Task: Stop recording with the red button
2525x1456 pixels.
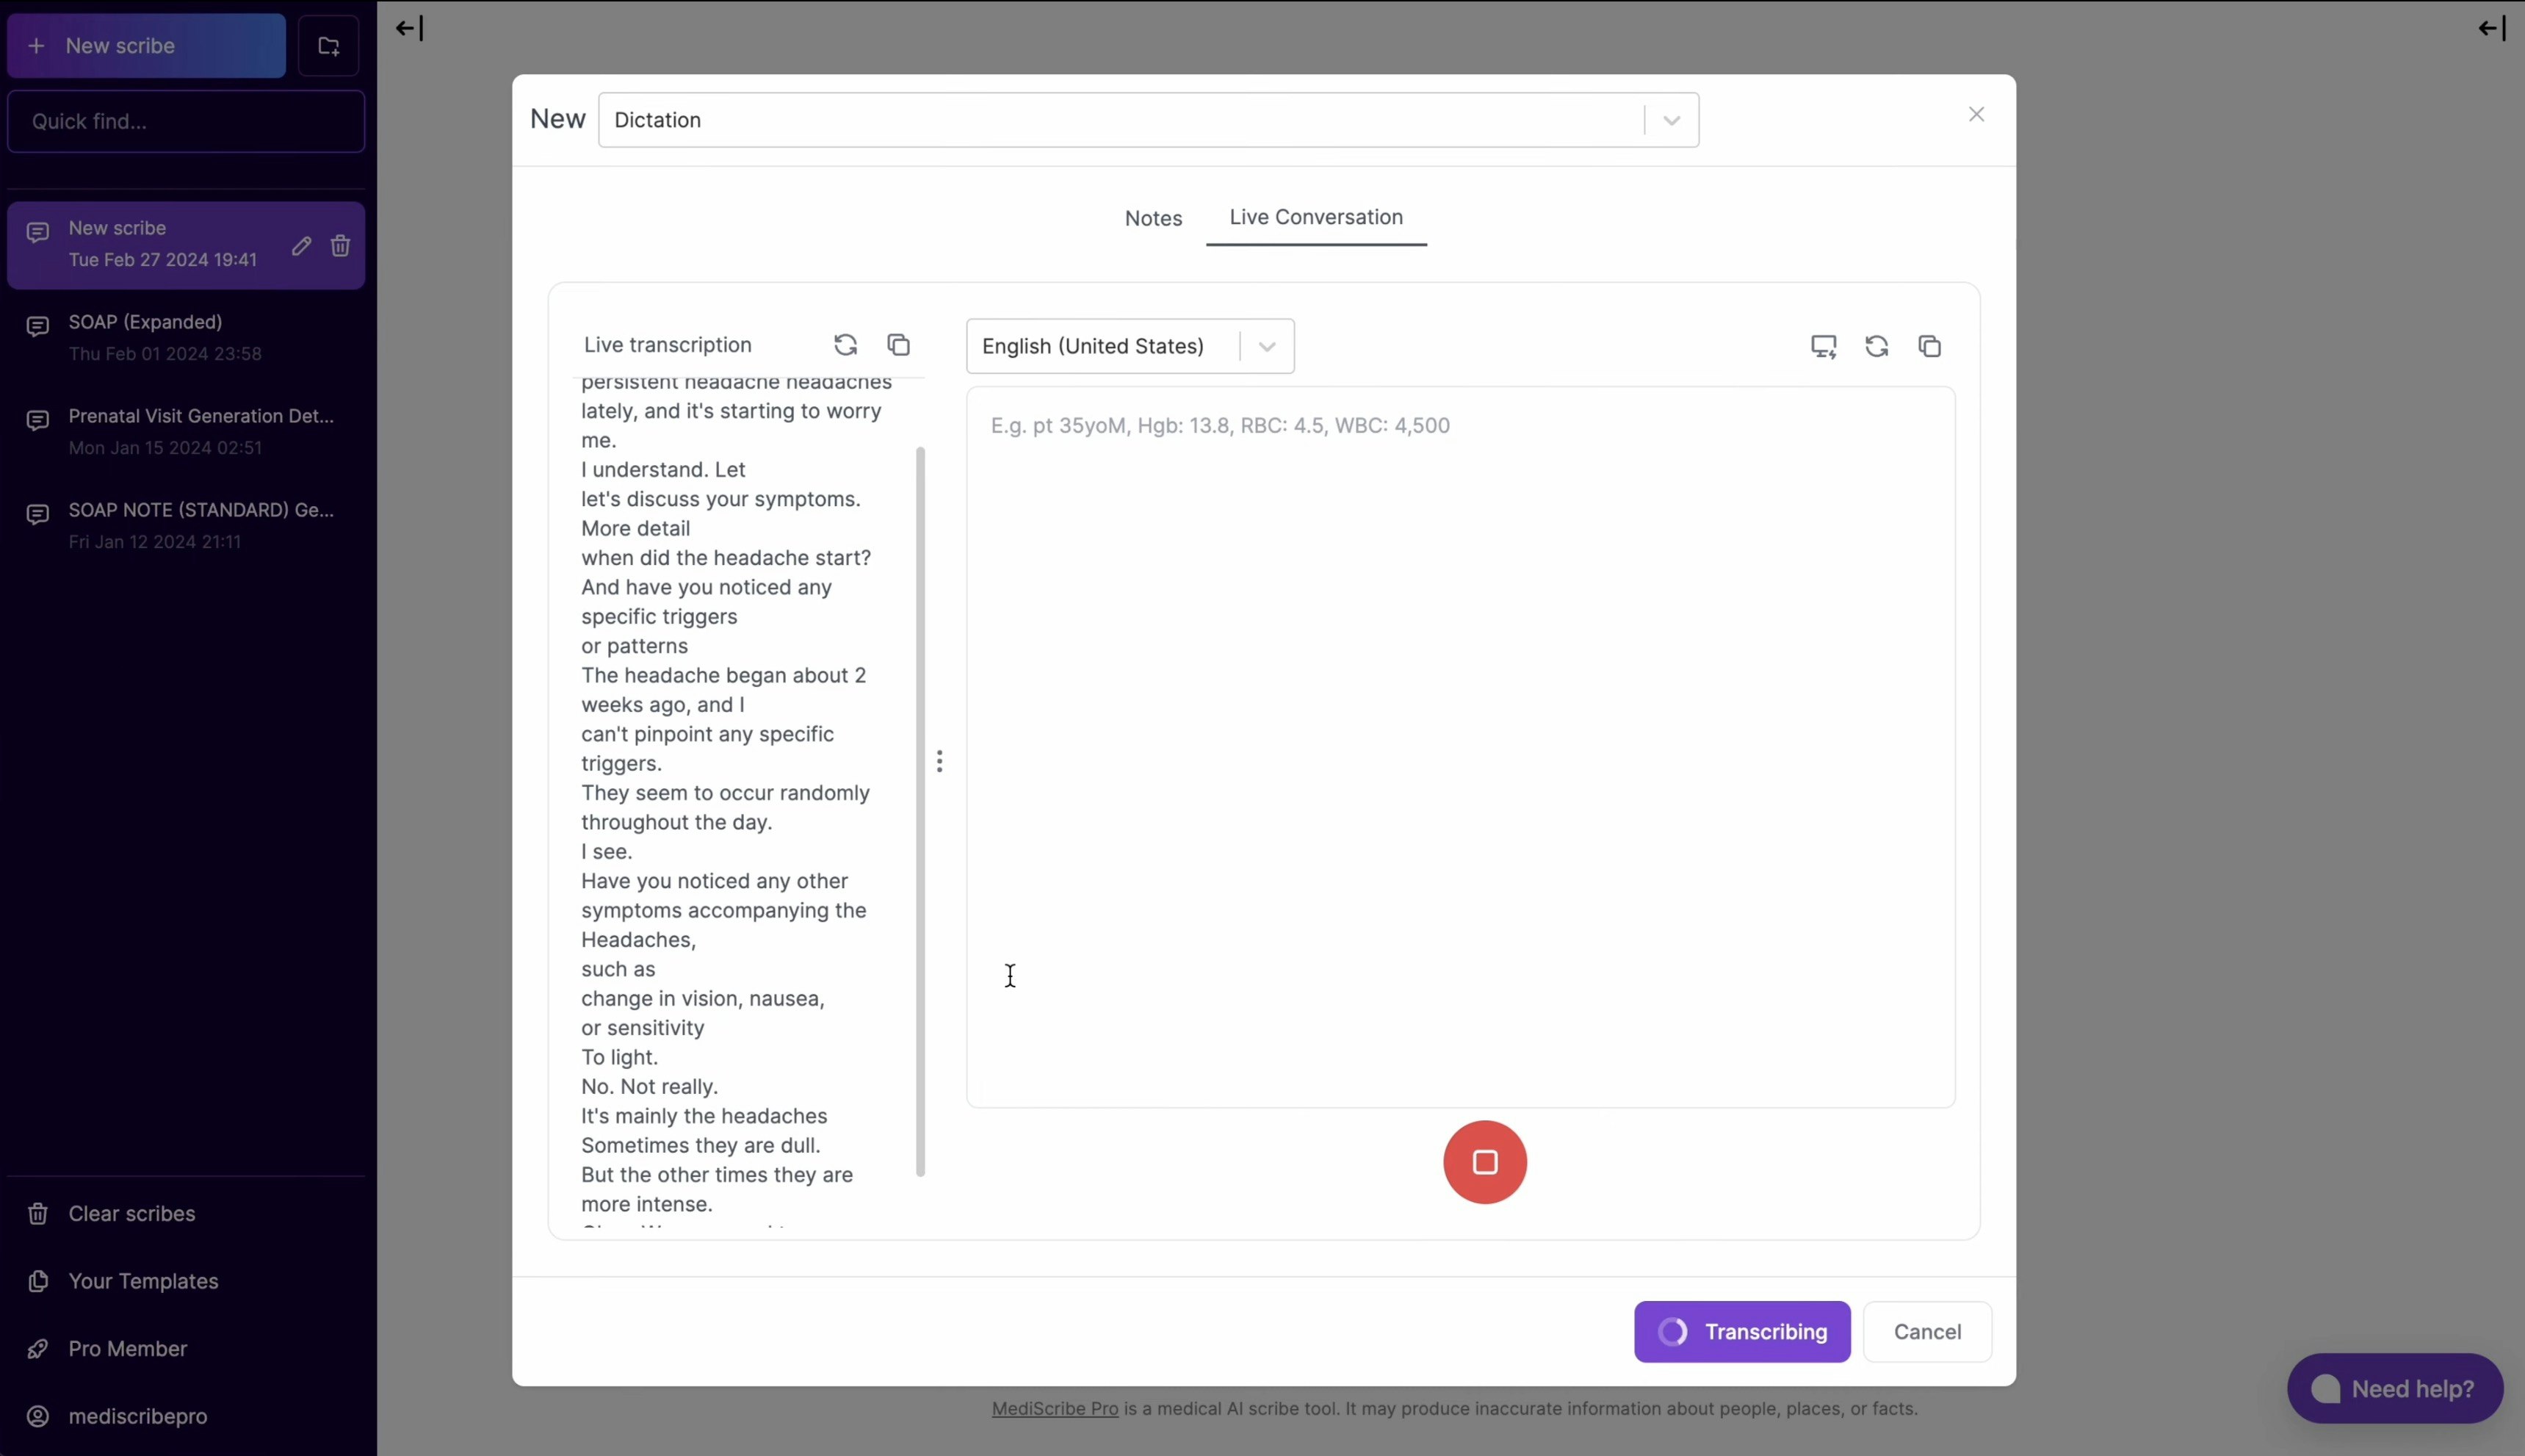Action: (1484, 1162)
